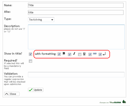
Task: Click the italic I formatting icon
Action: click(74, 54)
